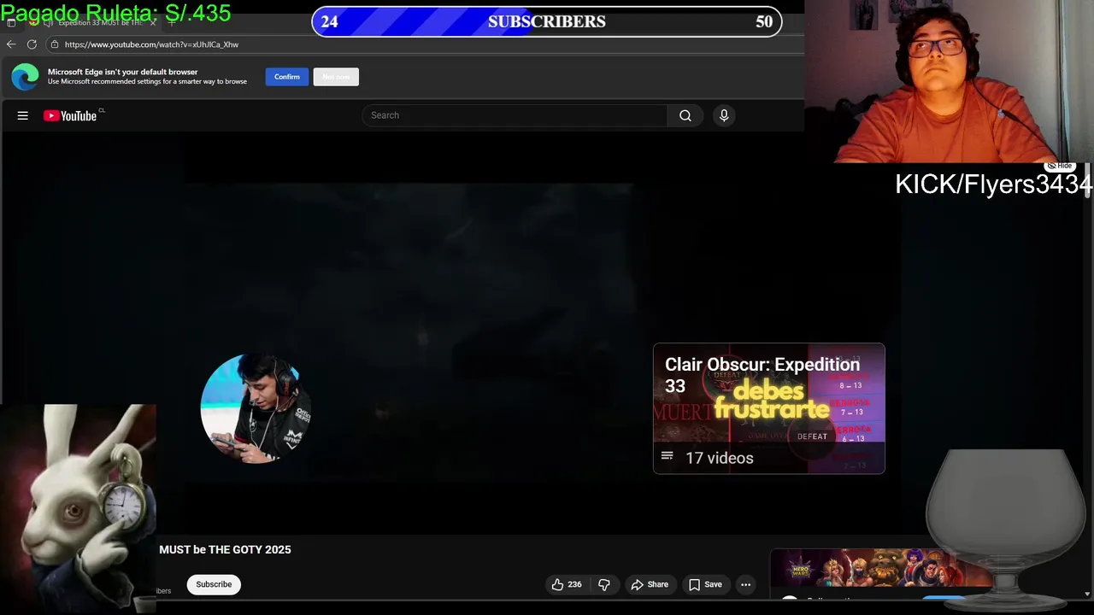Open the channel avatar end card
Screen dimensions: 1094x615
pyautogui.click(x=255, y=409)
